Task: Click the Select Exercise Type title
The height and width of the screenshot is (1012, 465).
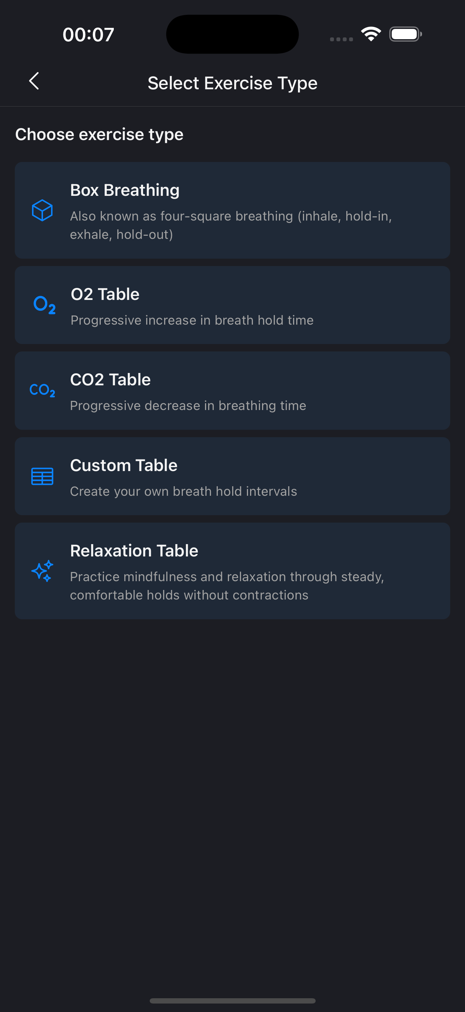Action: (x=232, y=83)
